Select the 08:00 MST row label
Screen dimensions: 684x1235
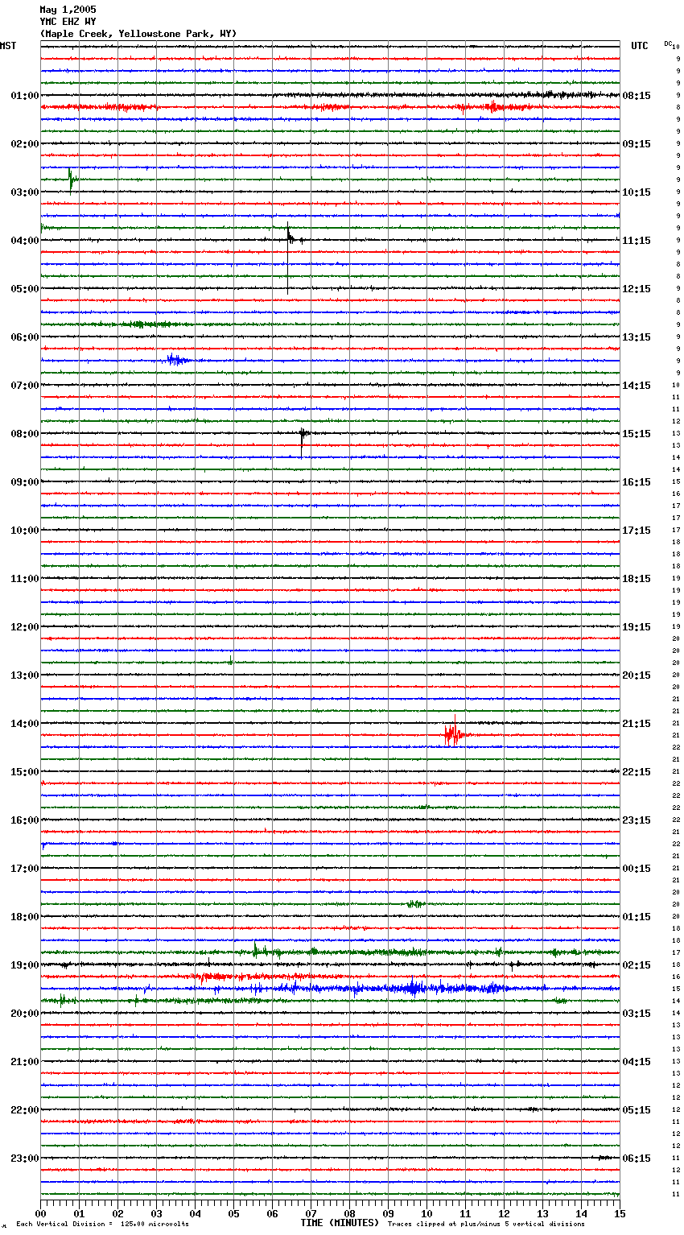pyautogui.click(x=25, y=434)
